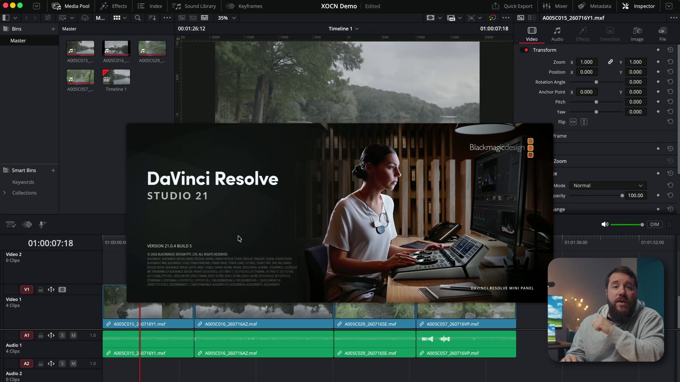Image resolution: width=680 pixels, height=382 pixels.
Task: Open the project manager dropdown icon
Action: coord(36,6)
